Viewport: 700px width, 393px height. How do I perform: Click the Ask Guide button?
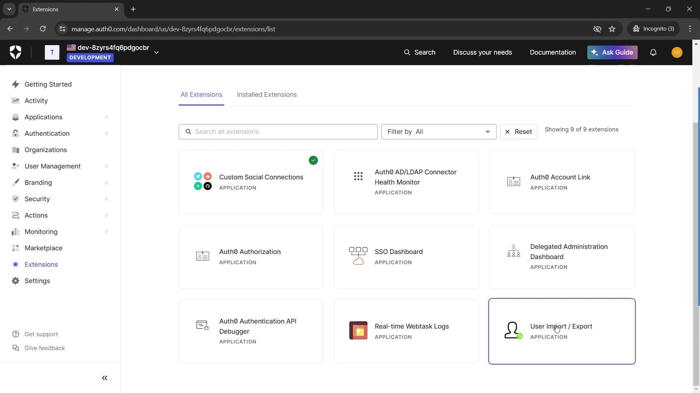click(612, 52)
